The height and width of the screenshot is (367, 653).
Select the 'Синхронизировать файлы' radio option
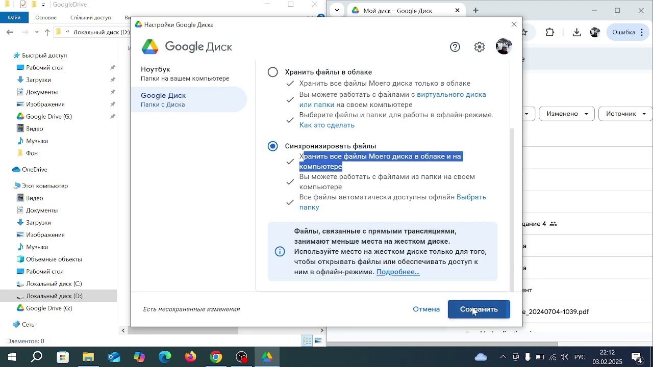point(273,146)
